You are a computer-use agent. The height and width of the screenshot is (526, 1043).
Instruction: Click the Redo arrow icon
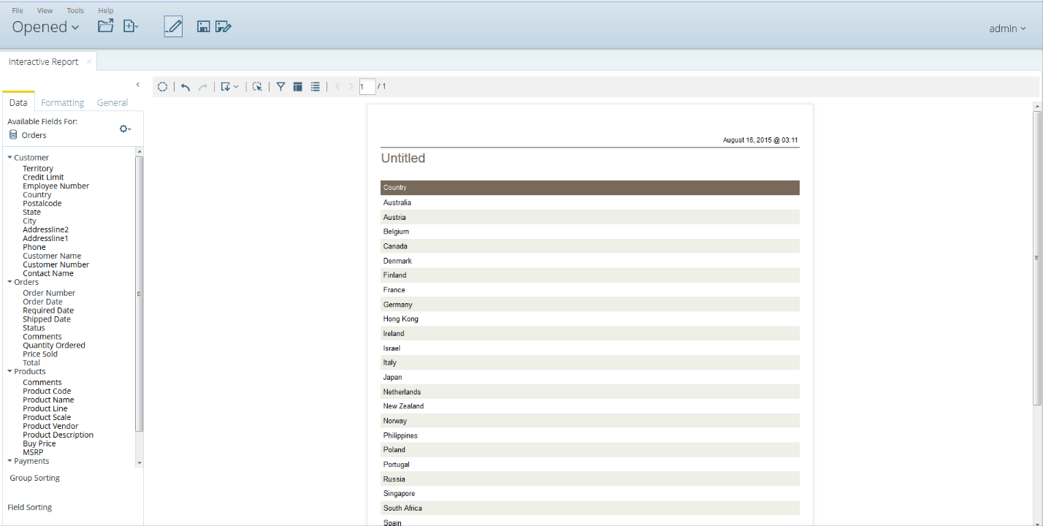203,87
